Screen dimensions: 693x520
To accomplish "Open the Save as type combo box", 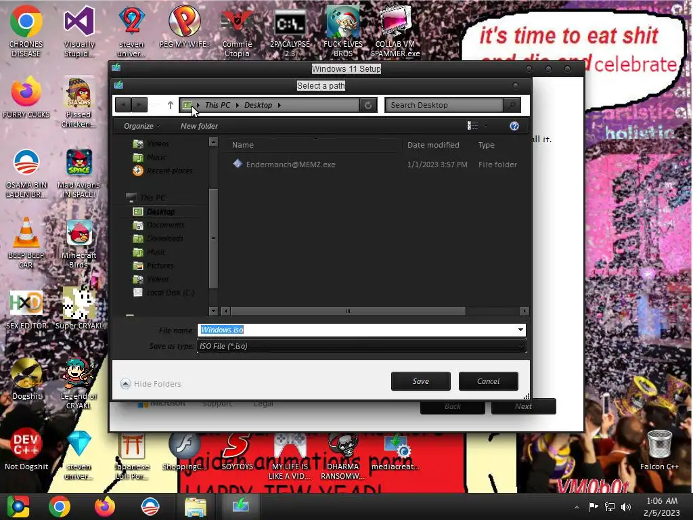I will point(361,346).
